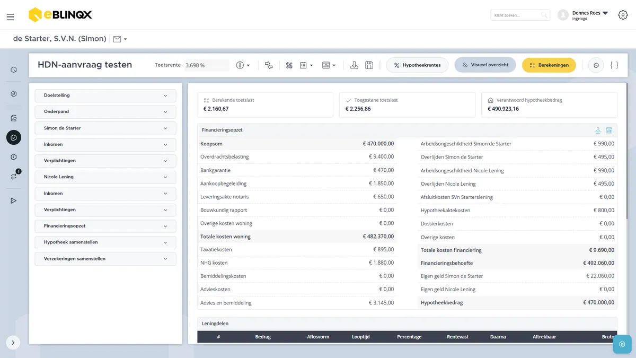Expand the Financieringsopzet accordion in left panel
Image resolution: width=636 pixels, height=358 pixels.
105,226
